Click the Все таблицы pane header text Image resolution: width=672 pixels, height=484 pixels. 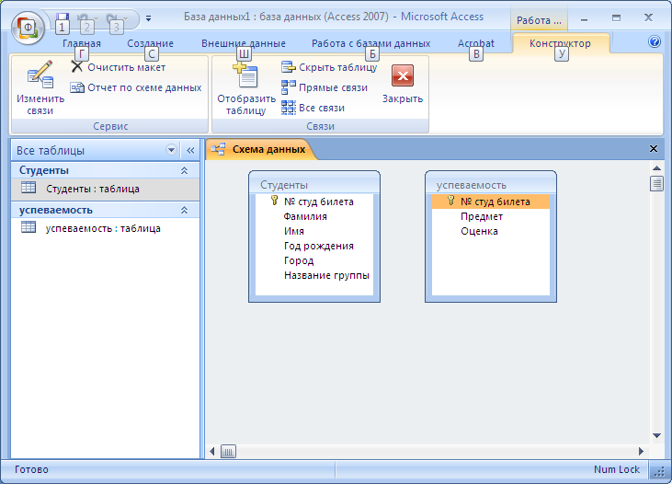tap(51, 151)
